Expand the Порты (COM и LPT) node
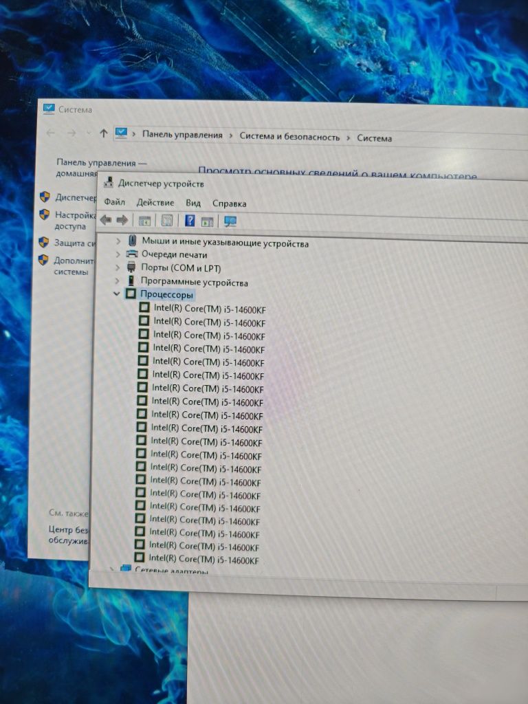Screen dimensions: 528x704 point(118,267)
